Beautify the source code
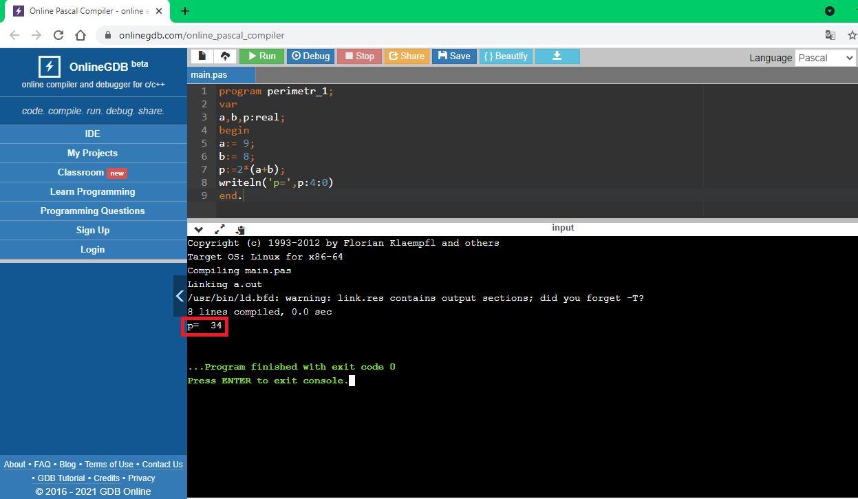Viewport: 858px width, 499px height. pos(506,56)
